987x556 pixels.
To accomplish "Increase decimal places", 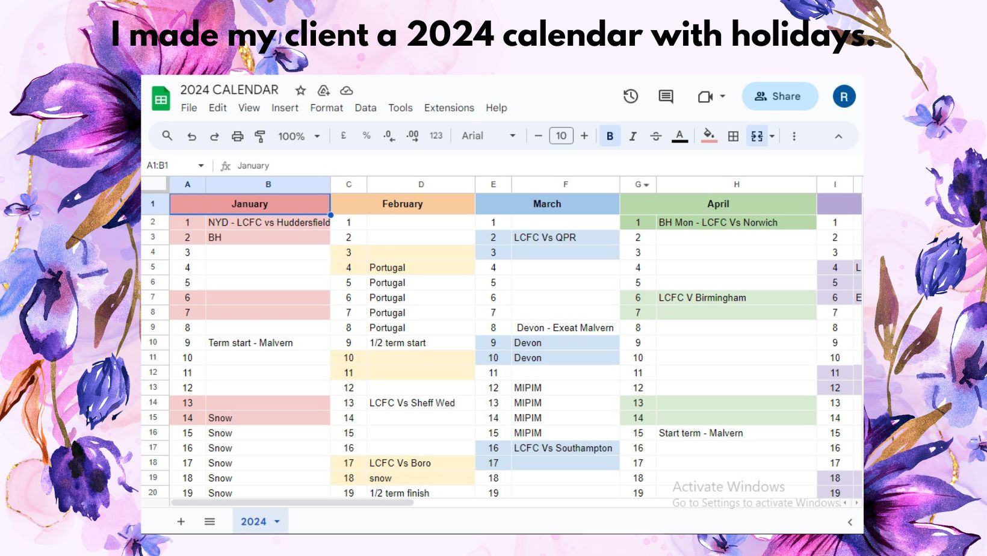I will 412,136.
